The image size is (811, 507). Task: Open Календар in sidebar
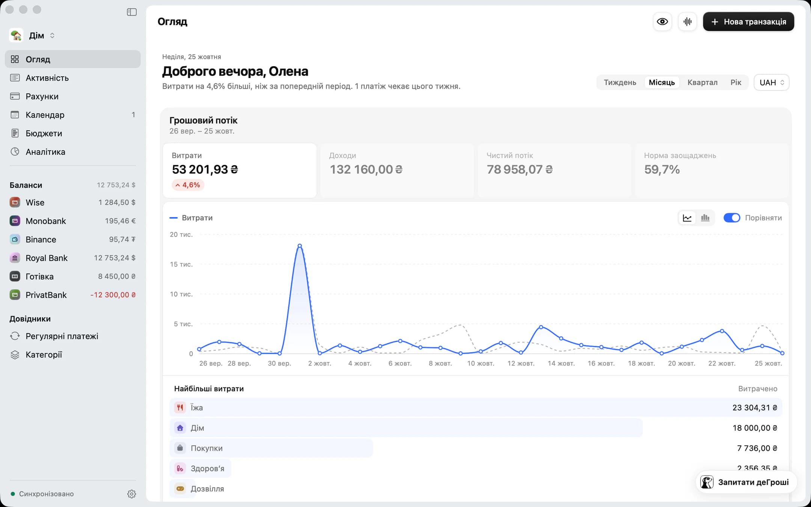tap(73, 115)
